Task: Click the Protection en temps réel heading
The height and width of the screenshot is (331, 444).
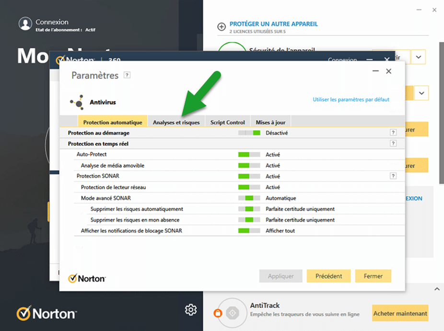Action: 98,144
